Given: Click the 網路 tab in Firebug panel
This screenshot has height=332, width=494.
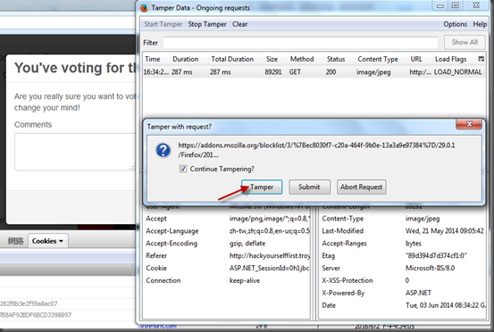Looking at the screenshot, I should tap(15, 241).
